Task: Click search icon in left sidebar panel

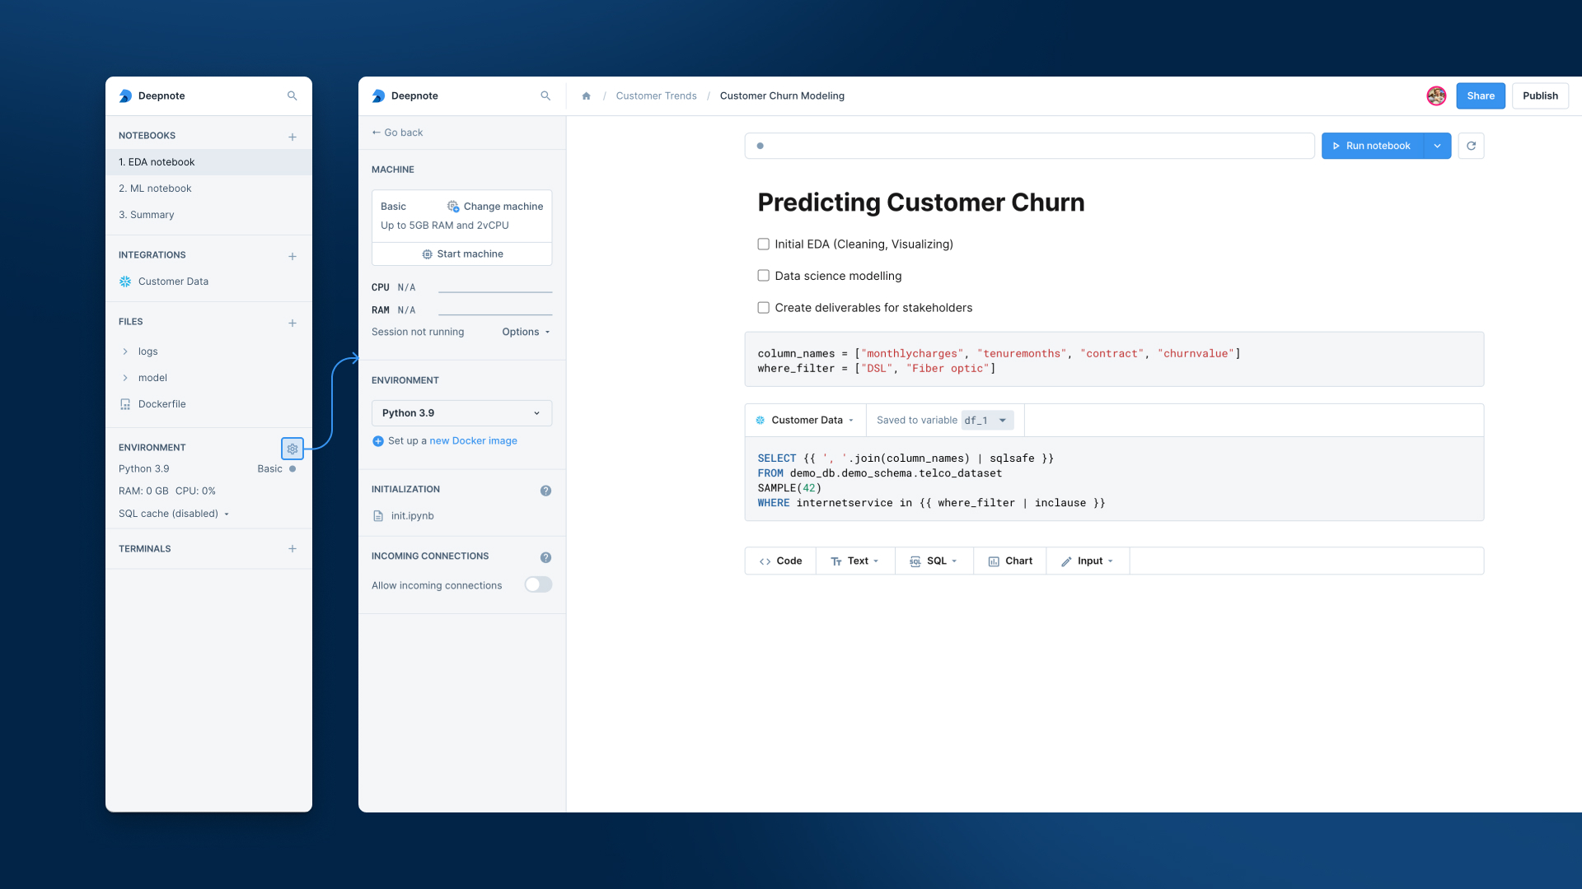Action: [292, 96]
